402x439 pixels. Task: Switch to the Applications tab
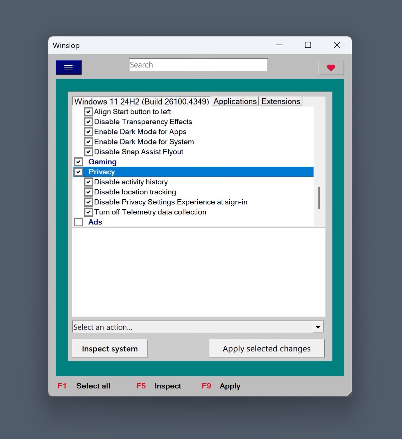pyautogui.click(x=235, y=101)
